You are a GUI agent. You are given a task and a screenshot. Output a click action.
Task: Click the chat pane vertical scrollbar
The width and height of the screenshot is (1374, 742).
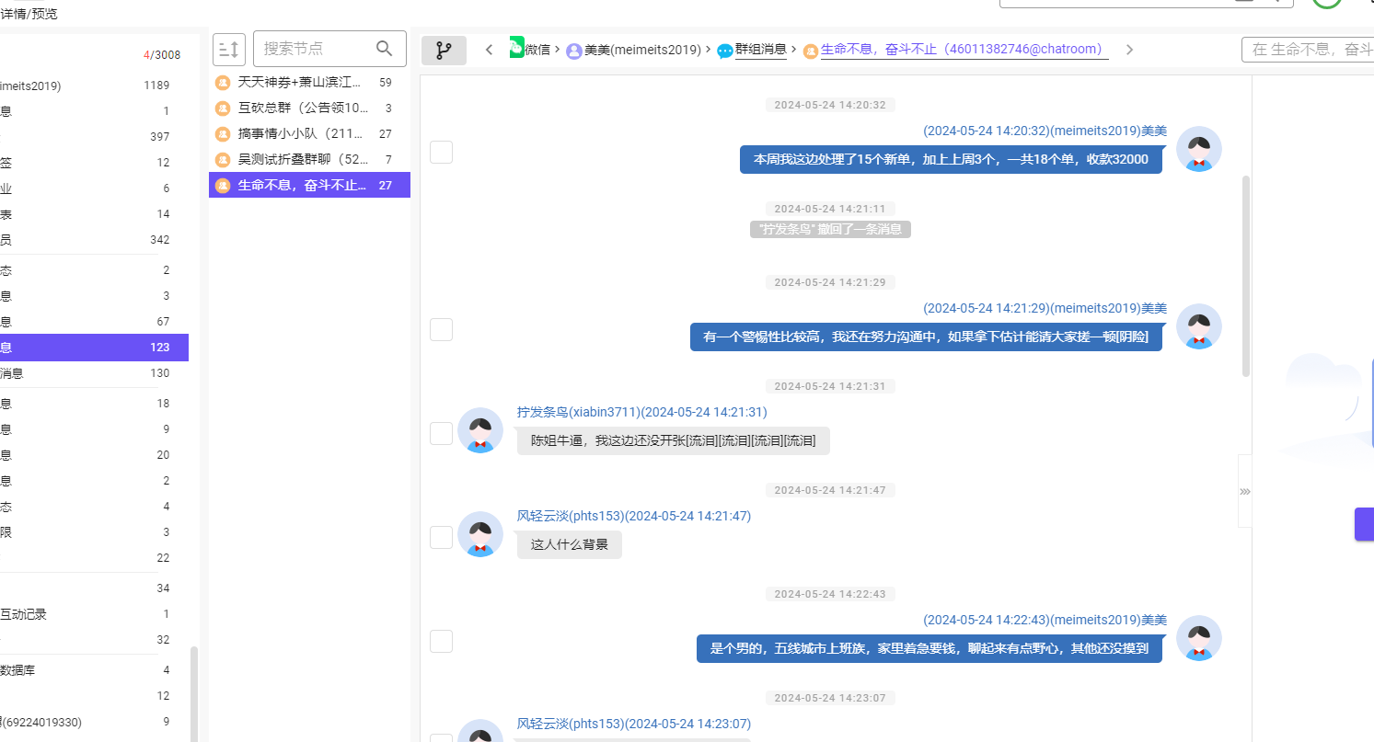(x=1247, y=276)
